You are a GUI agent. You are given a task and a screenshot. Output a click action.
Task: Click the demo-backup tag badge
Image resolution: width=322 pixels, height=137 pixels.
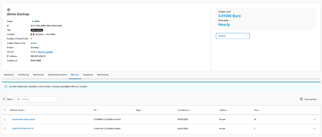coord(37,30)
